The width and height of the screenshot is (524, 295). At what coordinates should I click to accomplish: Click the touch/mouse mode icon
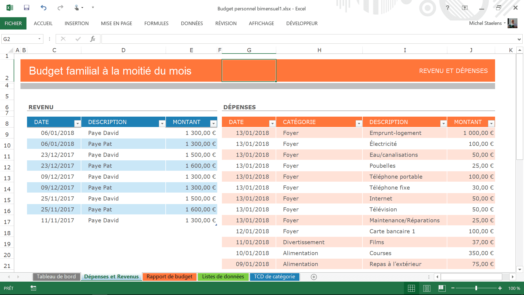(77, 8)
